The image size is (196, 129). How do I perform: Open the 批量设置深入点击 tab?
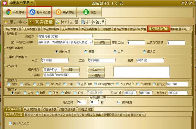point(114,115)
